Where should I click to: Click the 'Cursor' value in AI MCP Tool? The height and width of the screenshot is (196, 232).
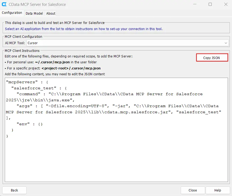[x=33, y=43]
